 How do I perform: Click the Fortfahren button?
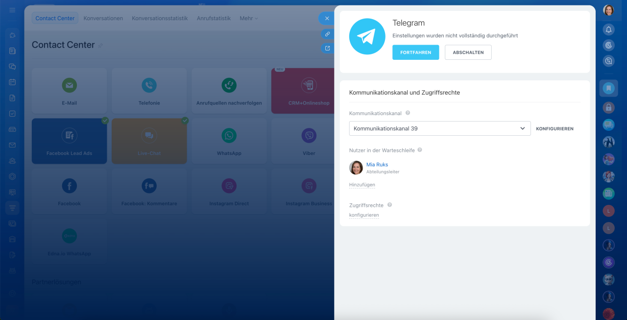point(415,52)
